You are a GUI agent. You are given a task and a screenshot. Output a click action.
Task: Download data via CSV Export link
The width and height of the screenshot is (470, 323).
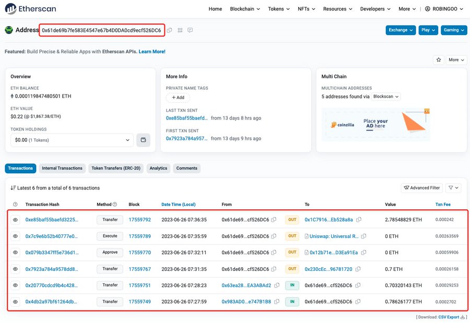pos(449,317)
